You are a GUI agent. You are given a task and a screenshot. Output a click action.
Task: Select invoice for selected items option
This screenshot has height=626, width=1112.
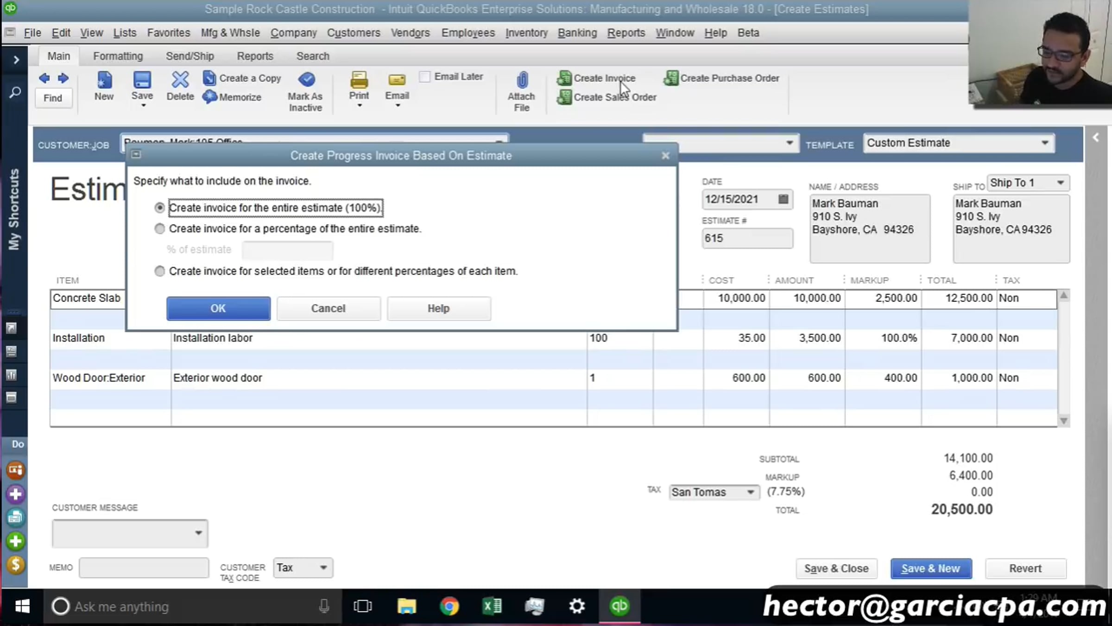pos(159,271)
